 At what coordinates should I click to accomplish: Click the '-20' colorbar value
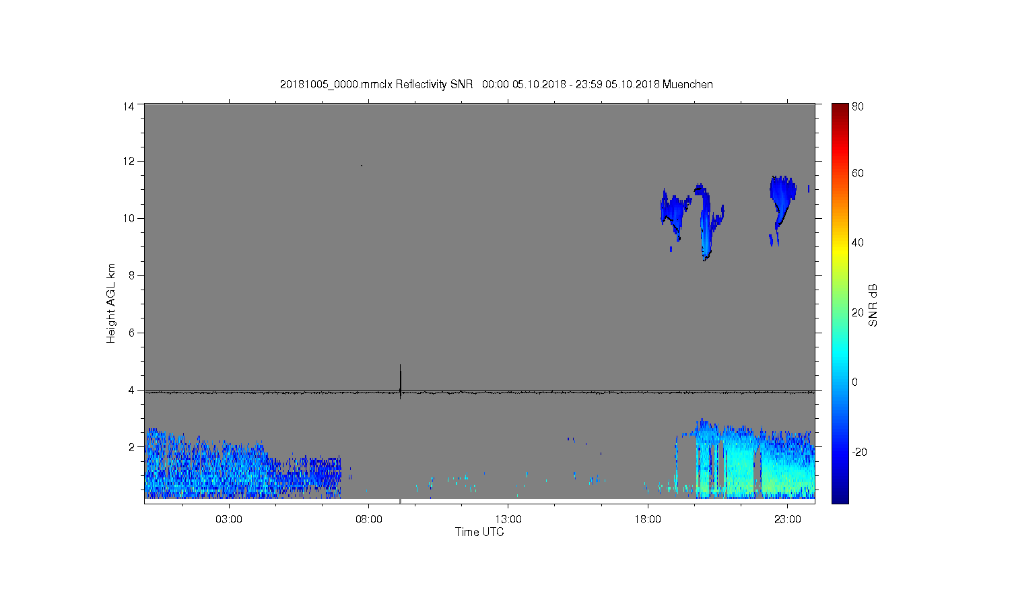[x=858, y=452]
